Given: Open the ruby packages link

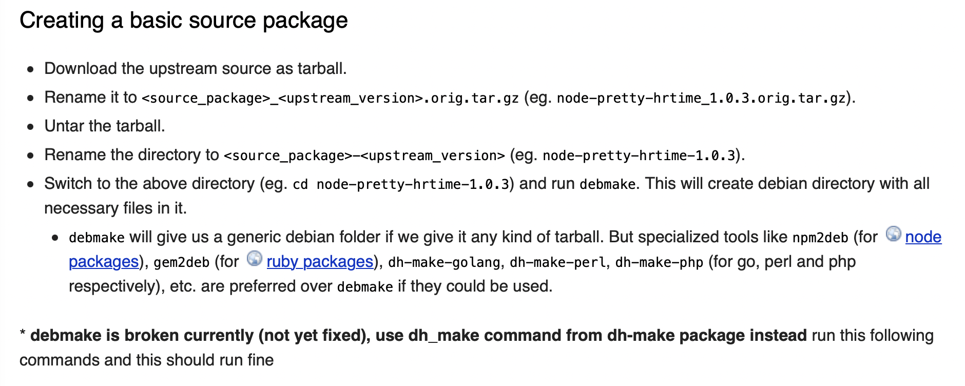Looking at the screenshot, I should [320, 262].
